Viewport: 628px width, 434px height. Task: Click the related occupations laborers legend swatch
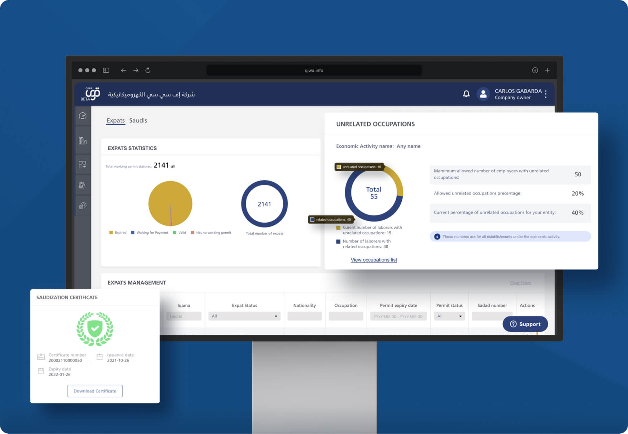point(338,241)
